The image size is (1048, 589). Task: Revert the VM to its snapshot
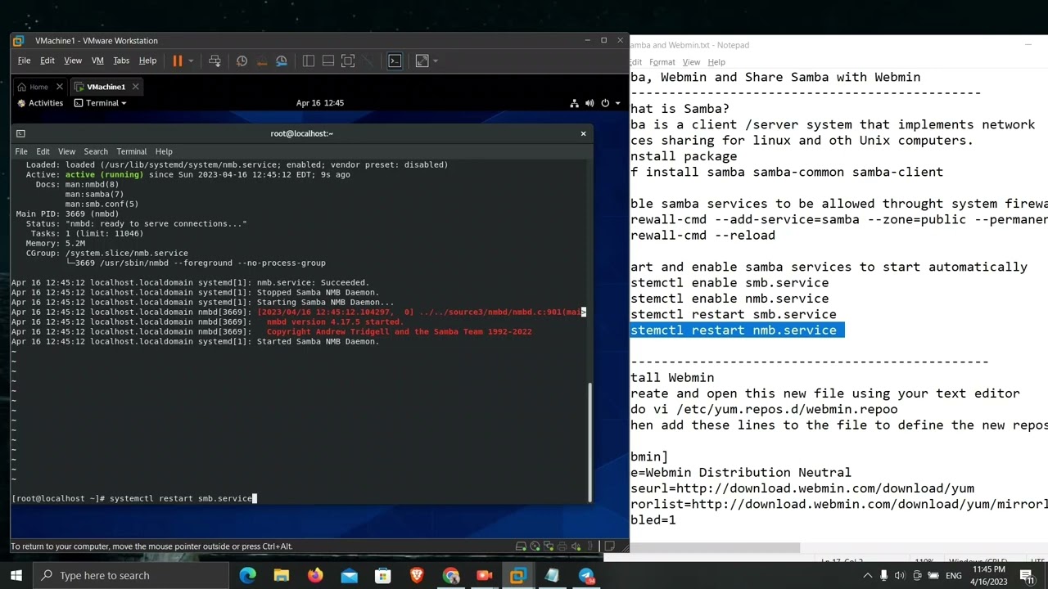click(262, 61)
